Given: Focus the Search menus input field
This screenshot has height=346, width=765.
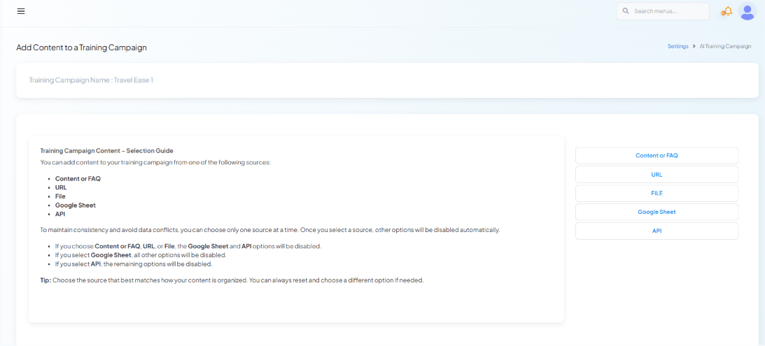Looking at the screenshot, I should coord(663,10).
